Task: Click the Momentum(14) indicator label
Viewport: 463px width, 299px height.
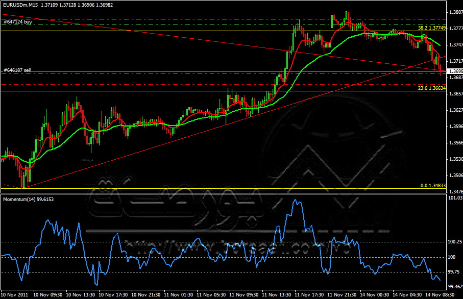Action: [28, 199]
